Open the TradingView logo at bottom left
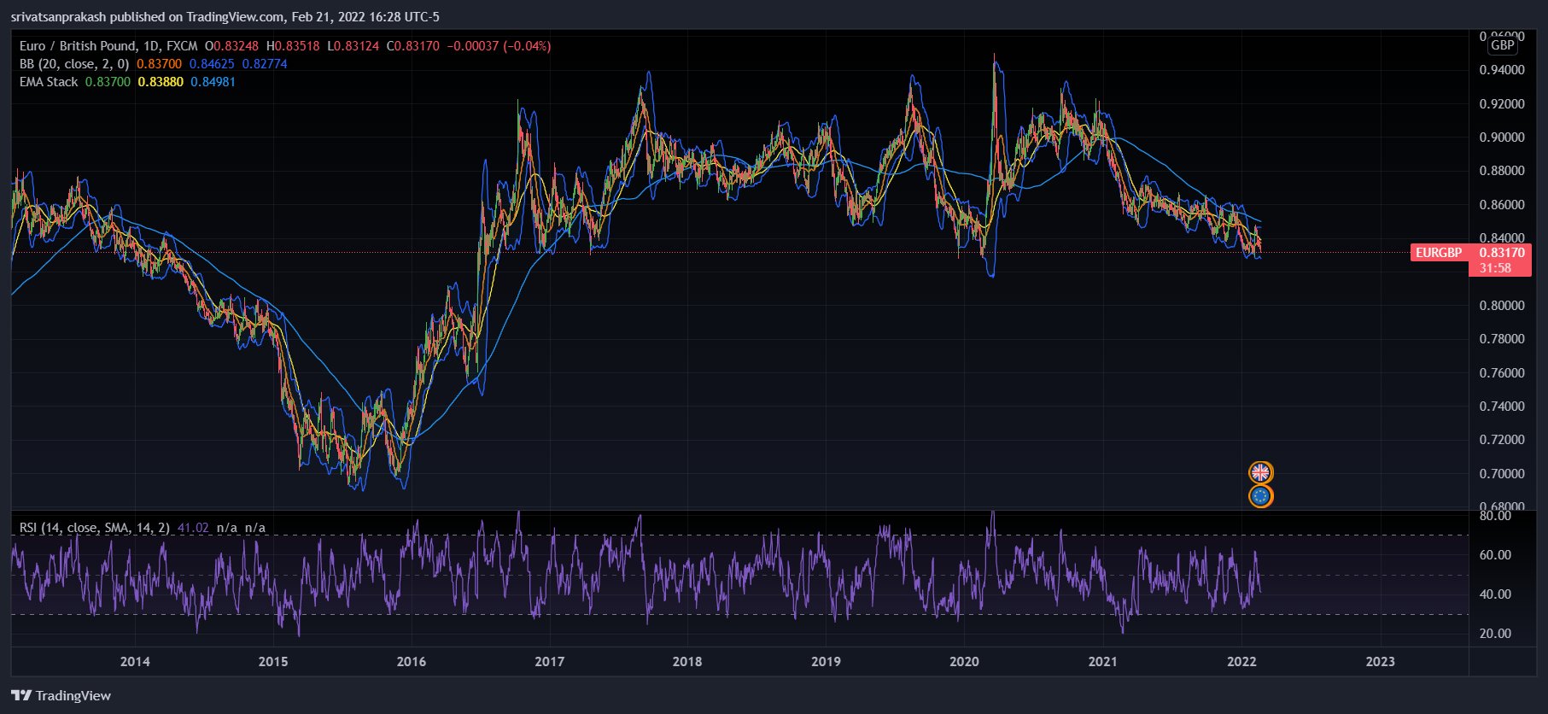Viewport: 1548px width, 714px height. pos(61,695)
